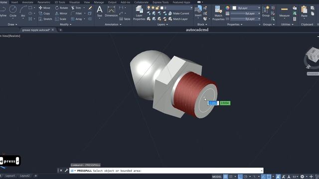Switch to Layout2 tab

coord(24,176)
